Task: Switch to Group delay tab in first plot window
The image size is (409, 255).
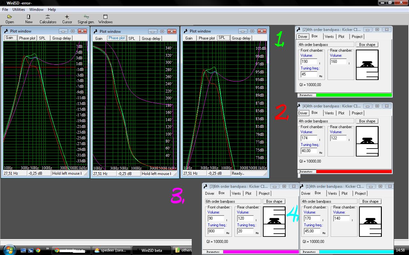Action: point(62,38)
